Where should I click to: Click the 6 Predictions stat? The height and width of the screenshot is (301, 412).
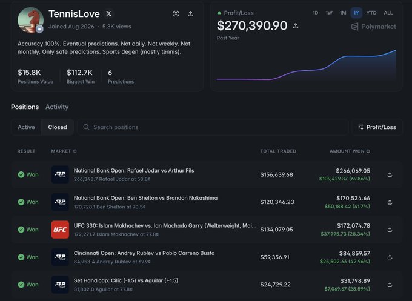coord(121,76)
